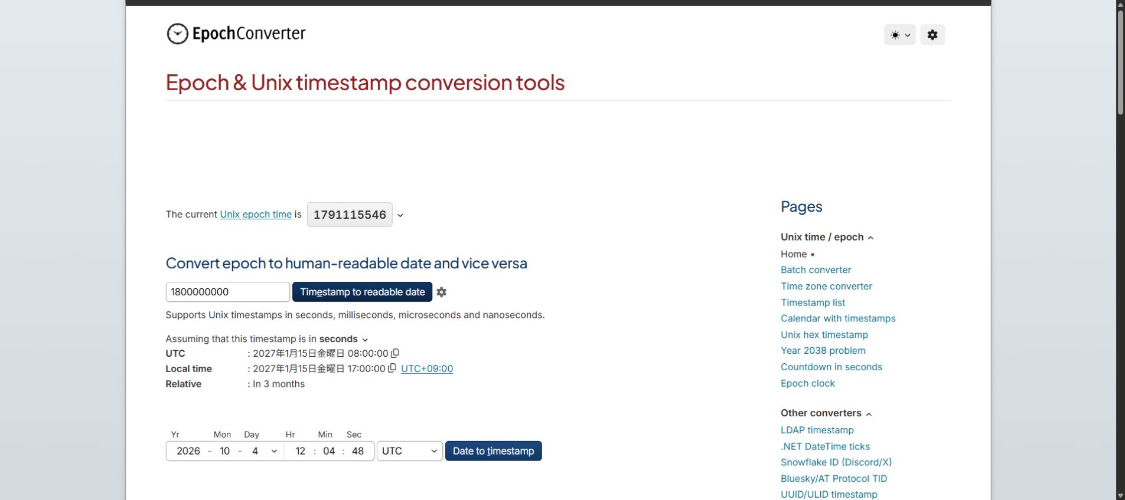Viewport: 1125px width, 500px height.
Task: Focus the Seconds field showing 48
Action: click(x=358, y=451)
